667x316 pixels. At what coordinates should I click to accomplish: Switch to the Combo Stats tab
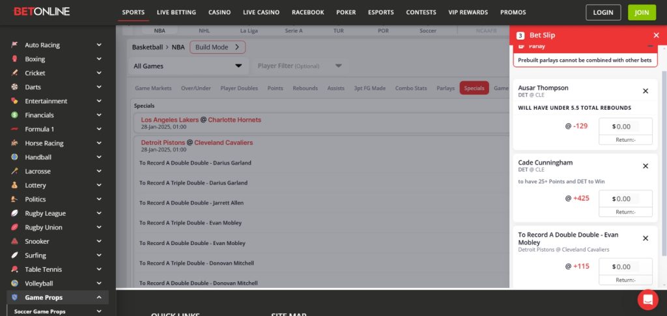(411, 88)
